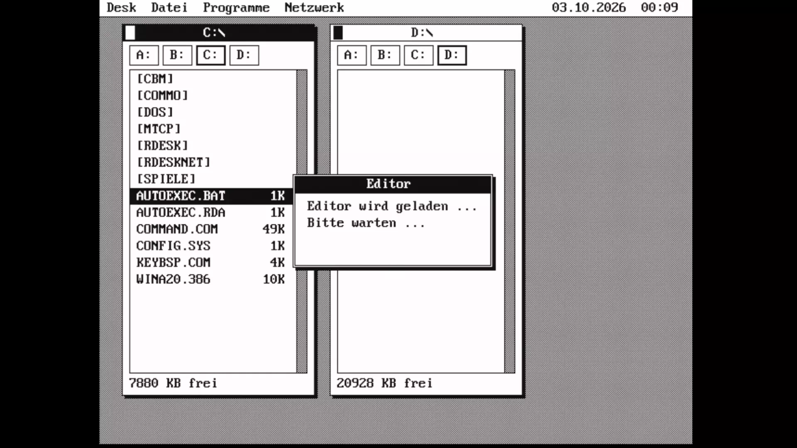Click the close box of D:\ window
797x448 pixels.
click(x=338, y=32)
